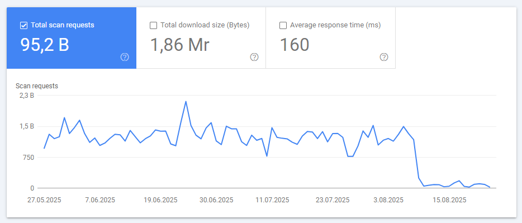
Task: Select the 1,86 Mr download size card
Action: [201, 38]
